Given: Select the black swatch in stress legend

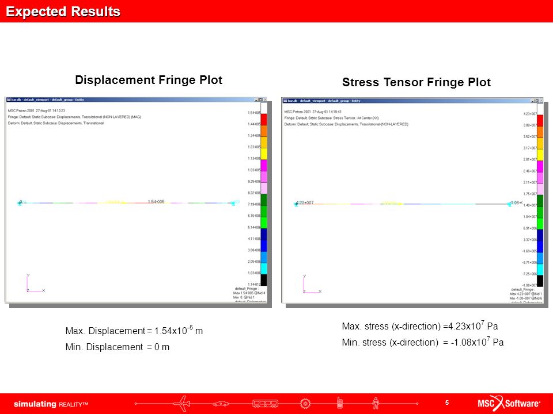Looking at the screenshot, I should click(x=540, y=281).
